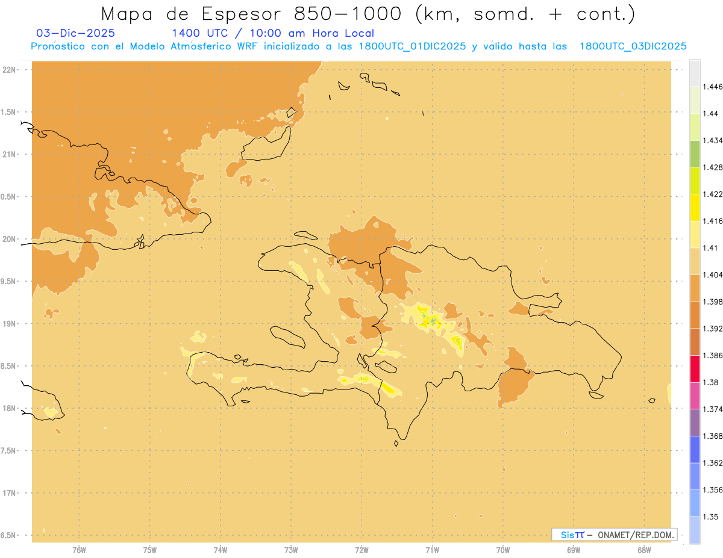Click the '17N' latitude label

(x=10, y=493)
